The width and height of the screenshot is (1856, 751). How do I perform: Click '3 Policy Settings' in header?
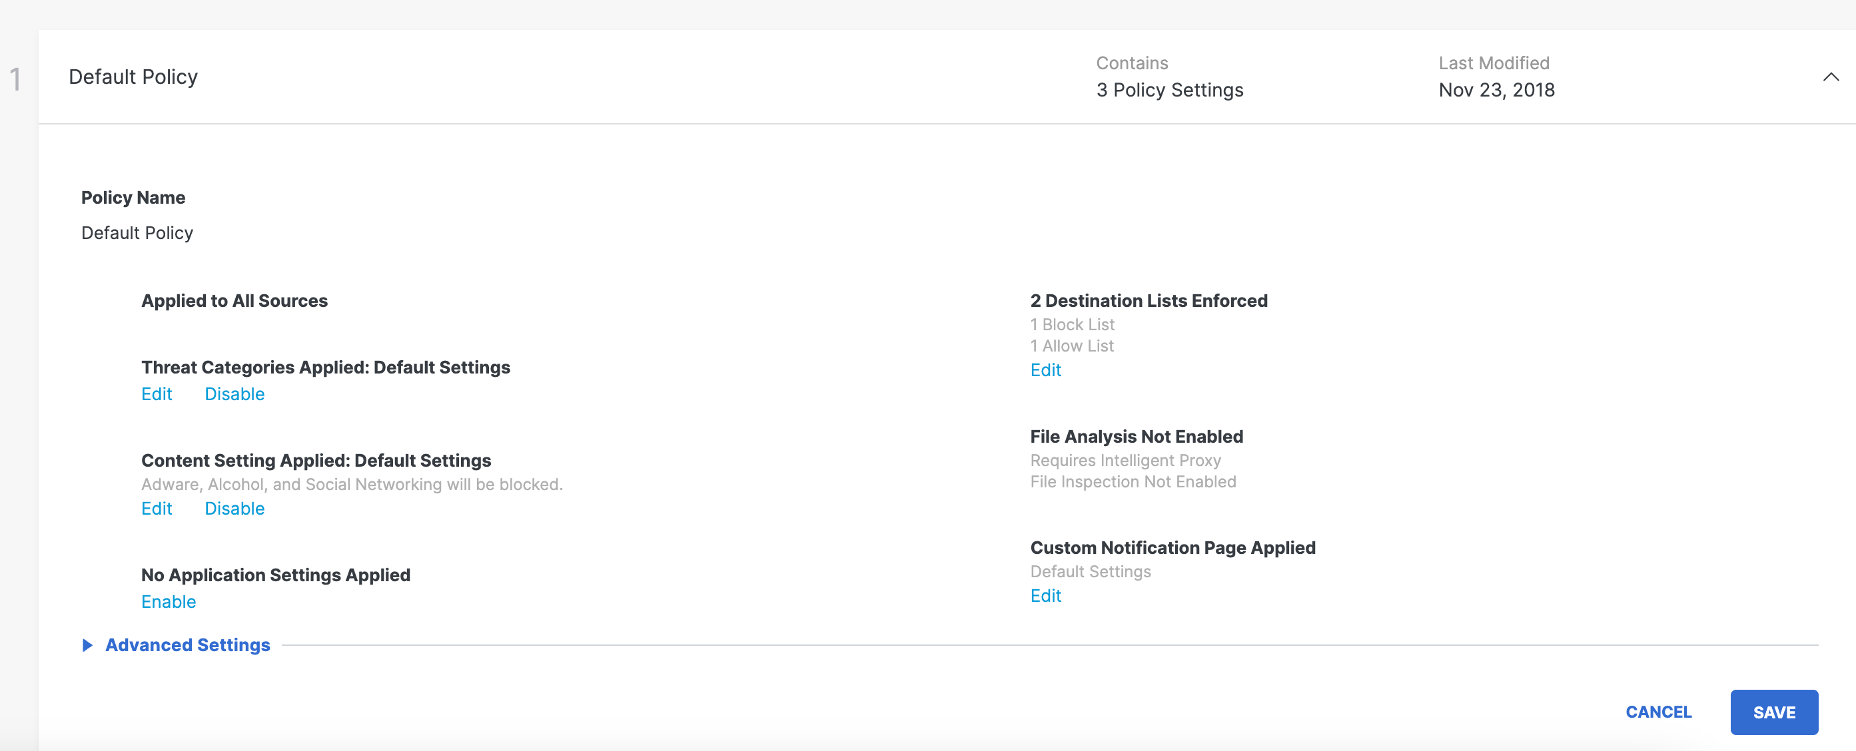[x=1169, y=90]
